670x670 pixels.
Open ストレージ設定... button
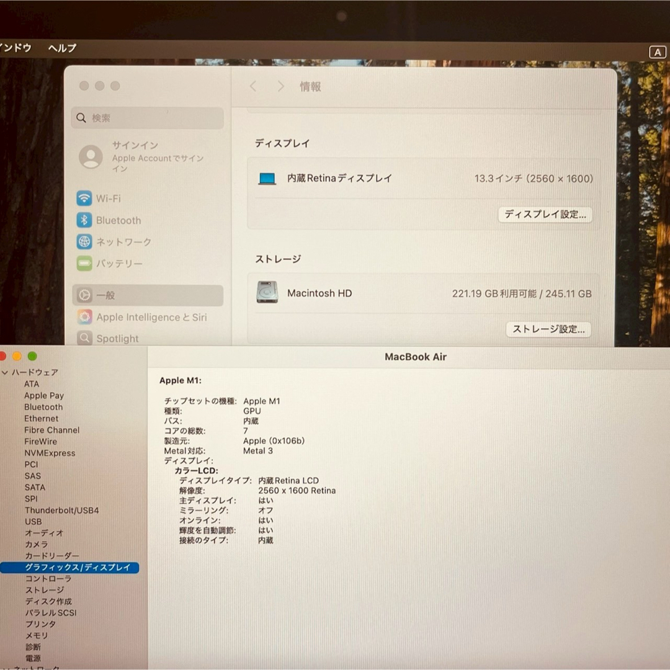tap(548, 329)
